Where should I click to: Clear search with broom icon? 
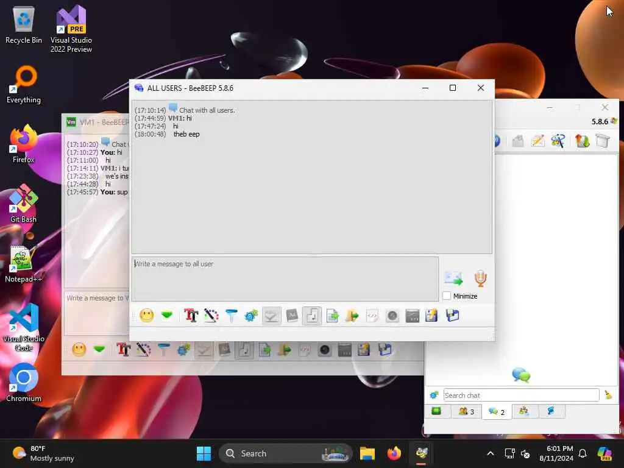[x=608, y=395]
